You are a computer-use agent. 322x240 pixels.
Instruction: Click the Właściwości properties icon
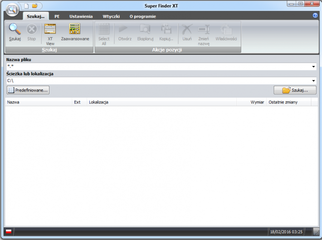pos(226,29)
